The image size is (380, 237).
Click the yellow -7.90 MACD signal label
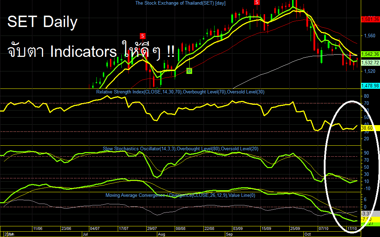pyautogui.click(x=370, y=219)
